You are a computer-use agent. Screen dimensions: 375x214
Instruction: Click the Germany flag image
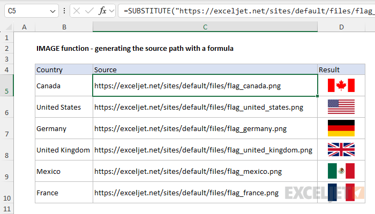tap(341, 128)
